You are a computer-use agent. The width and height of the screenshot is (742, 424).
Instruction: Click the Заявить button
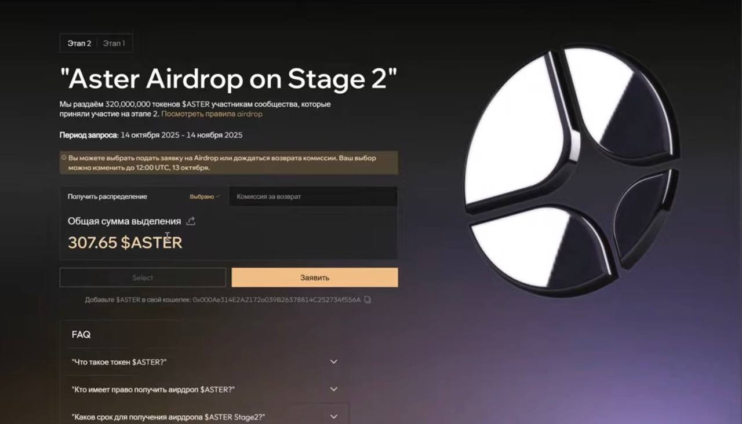315,277
